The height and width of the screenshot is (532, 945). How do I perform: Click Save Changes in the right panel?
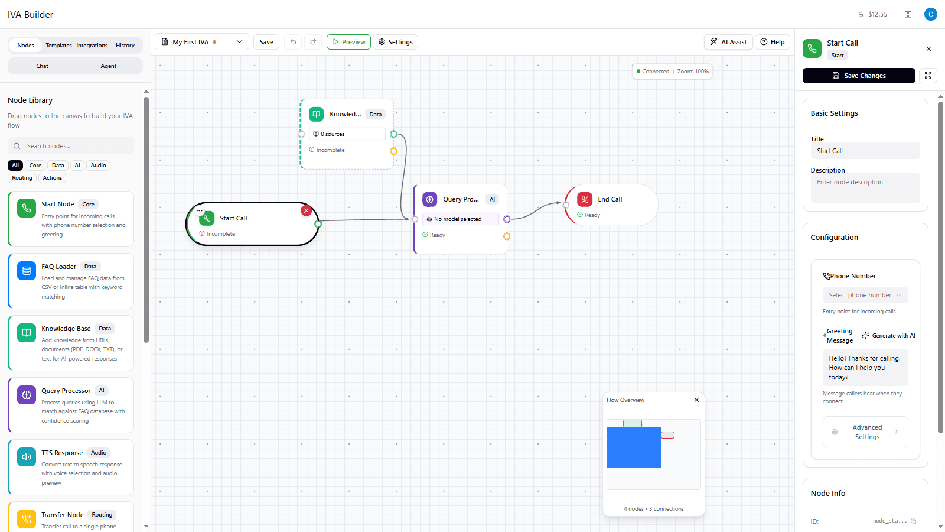click(859, 75)
